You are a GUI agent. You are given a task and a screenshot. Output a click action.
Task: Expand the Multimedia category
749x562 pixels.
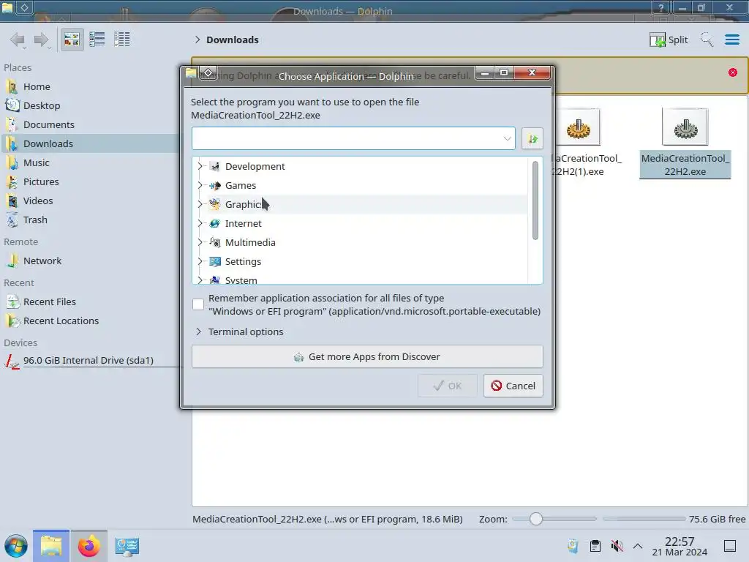[200, 243]
